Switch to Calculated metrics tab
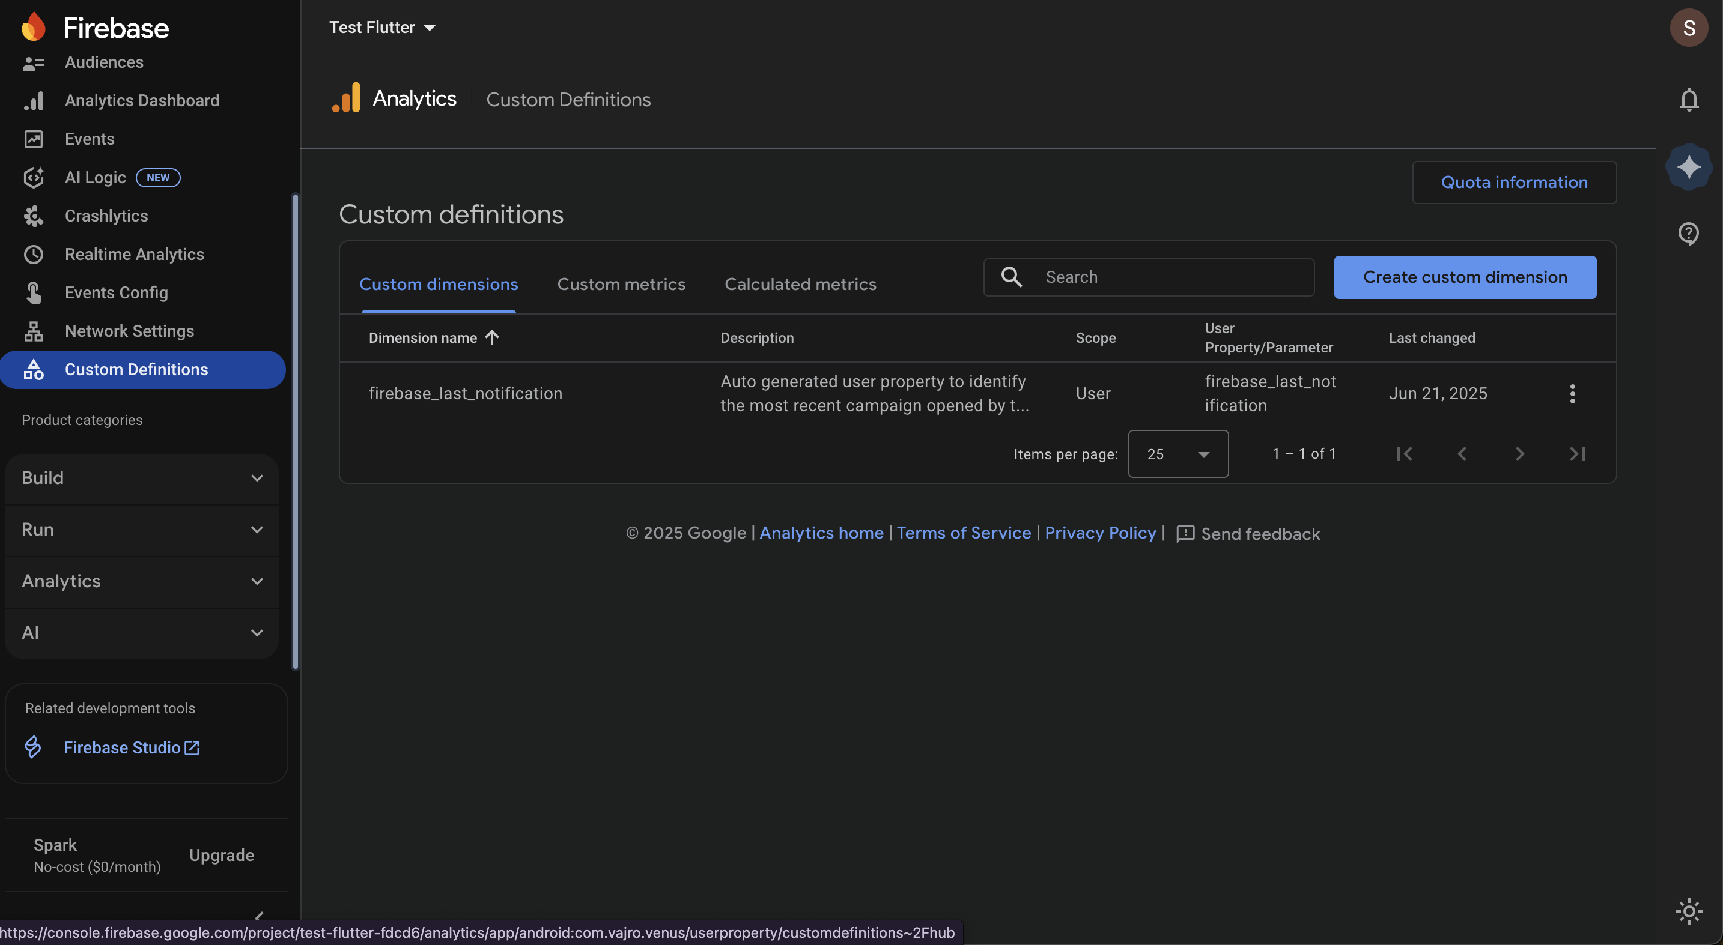The width and height of the screenshot is (1723, 945). [x=800, y=284]
